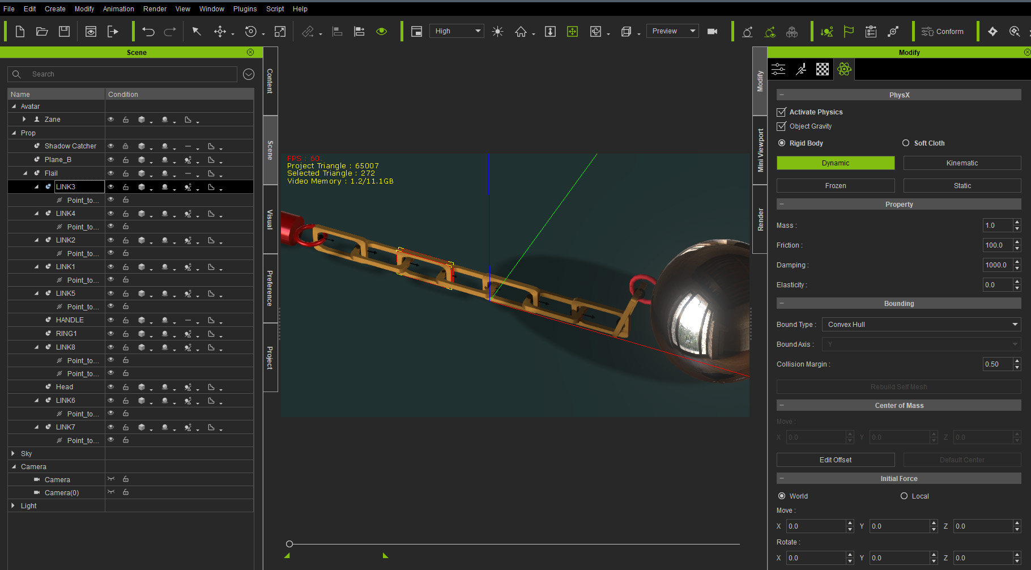Open the Physics atom tab in Modify
This screenshot has width=1031, height=570.
click(844, 69)
